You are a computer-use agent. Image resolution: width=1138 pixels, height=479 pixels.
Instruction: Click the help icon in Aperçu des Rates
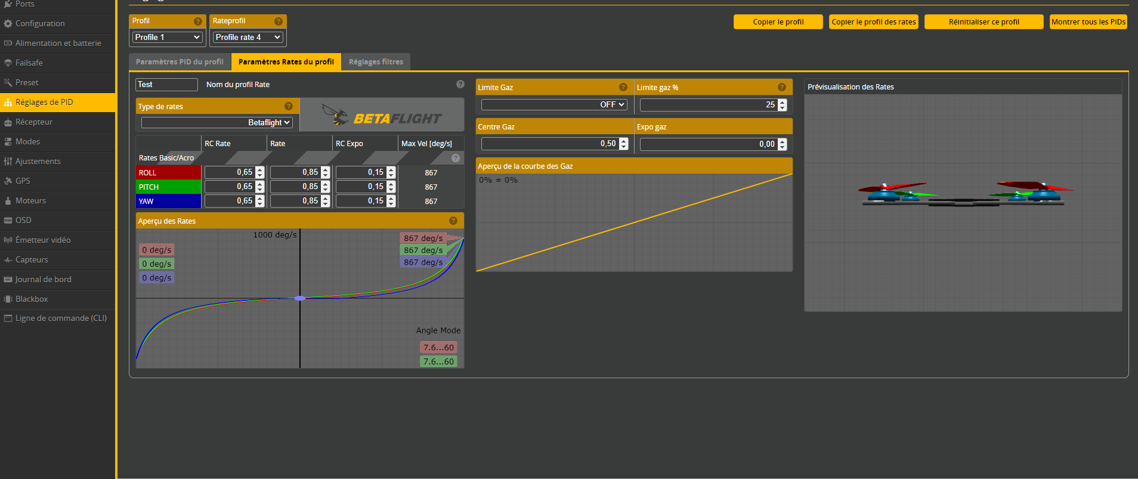click(x=453, y=221)
